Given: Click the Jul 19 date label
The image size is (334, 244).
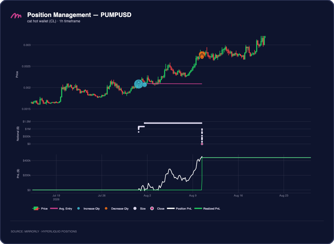Looking at the screenshot, I should point(56,196).
